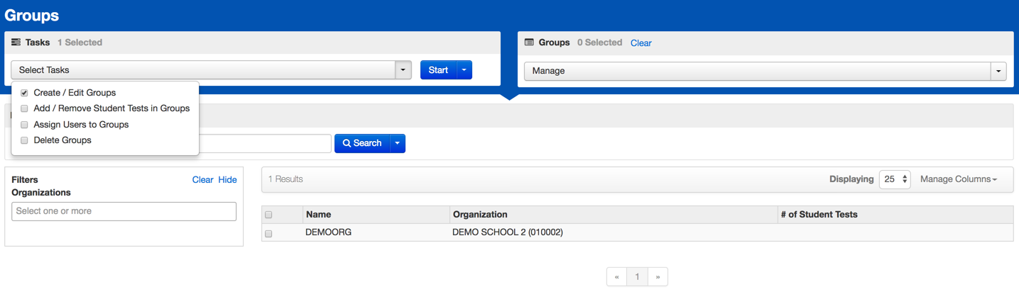
Task: Expand the Start button dropdown arrow
Action: click(x=464, y=70)
